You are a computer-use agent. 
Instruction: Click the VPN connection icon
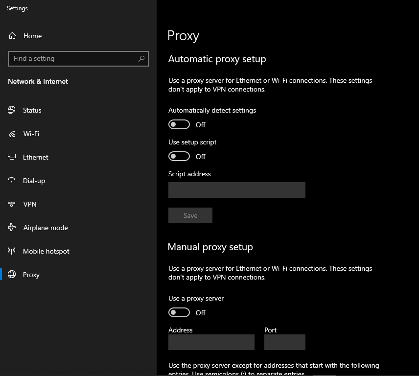pos(11,204)
